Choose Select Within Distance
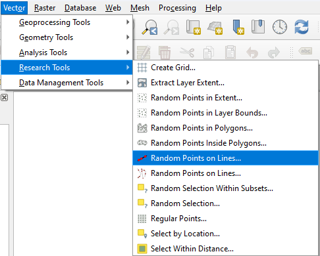The height and width of the screenshot is (256, 320). 225,249
